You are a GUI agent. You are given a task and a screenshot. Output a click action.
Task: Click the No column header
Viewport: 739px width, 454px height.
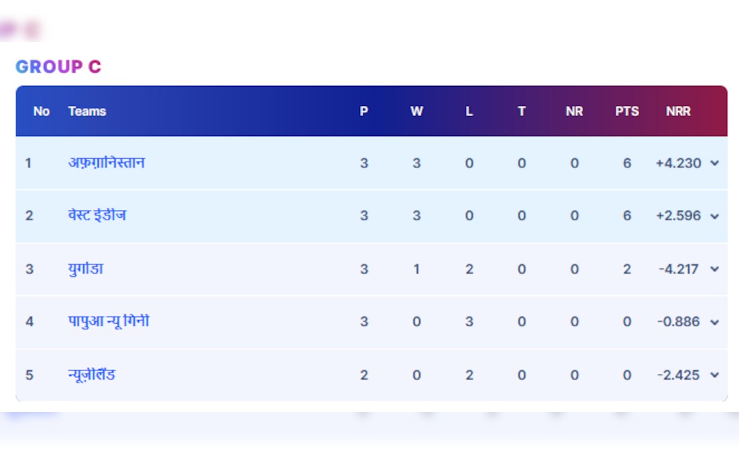coord(41,111)
